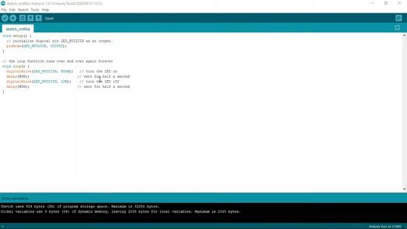Open the Edit menu
Screen dimensions: 407x229
(x=12, y=10)
